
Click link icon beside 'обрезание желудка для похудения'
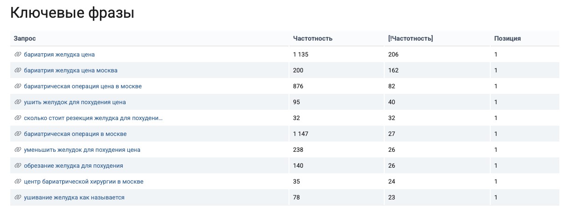18,166
